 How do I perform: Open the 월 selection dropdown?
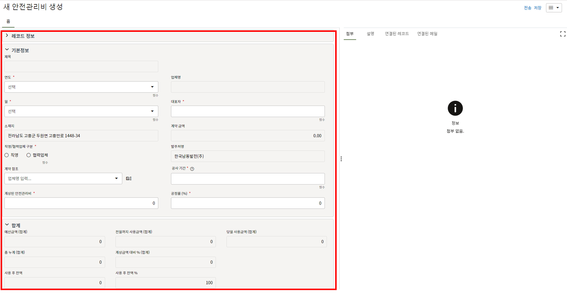(x=81, y=111)
